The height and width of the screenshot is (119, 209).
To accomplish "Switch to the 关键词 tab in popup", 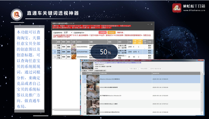I will click(84, 70).
